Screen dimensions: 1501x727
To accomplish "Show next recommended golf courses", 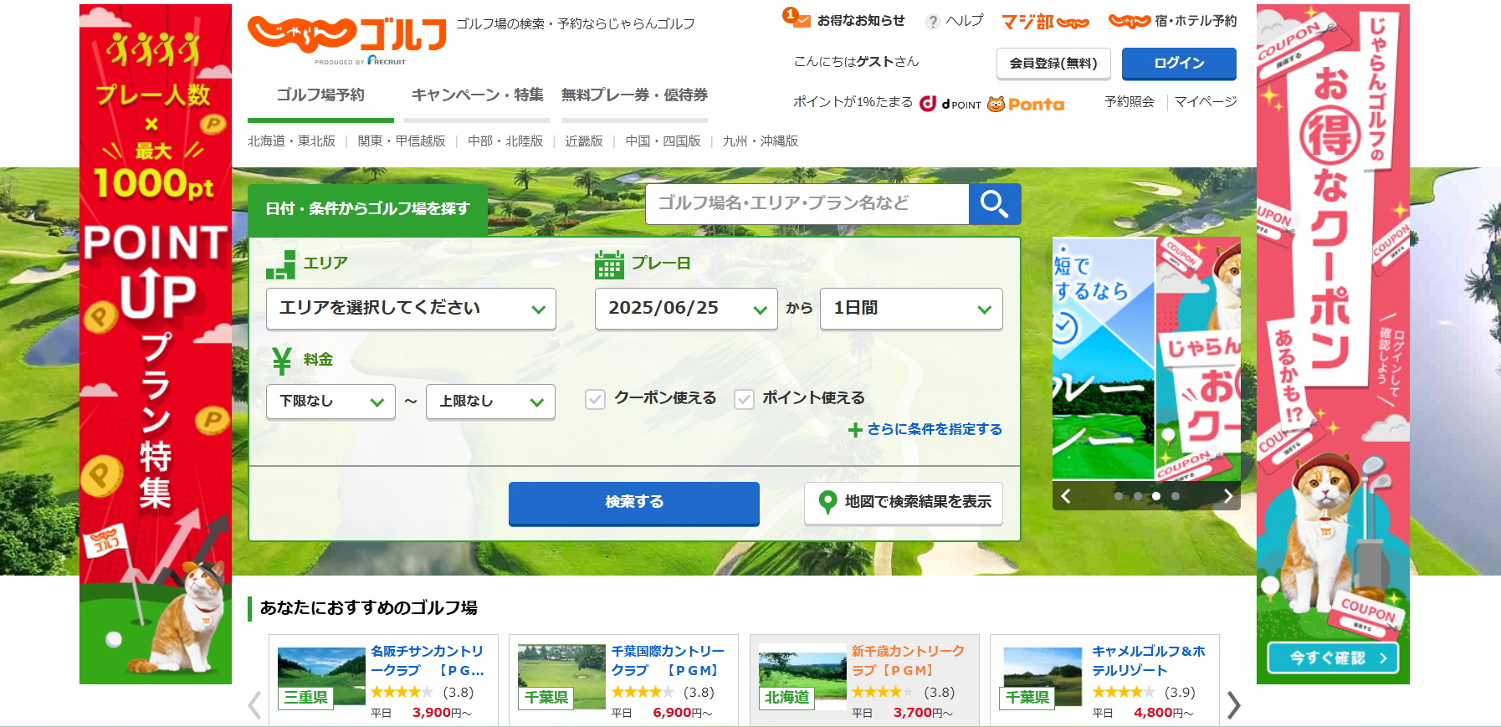I will 1233,705.
